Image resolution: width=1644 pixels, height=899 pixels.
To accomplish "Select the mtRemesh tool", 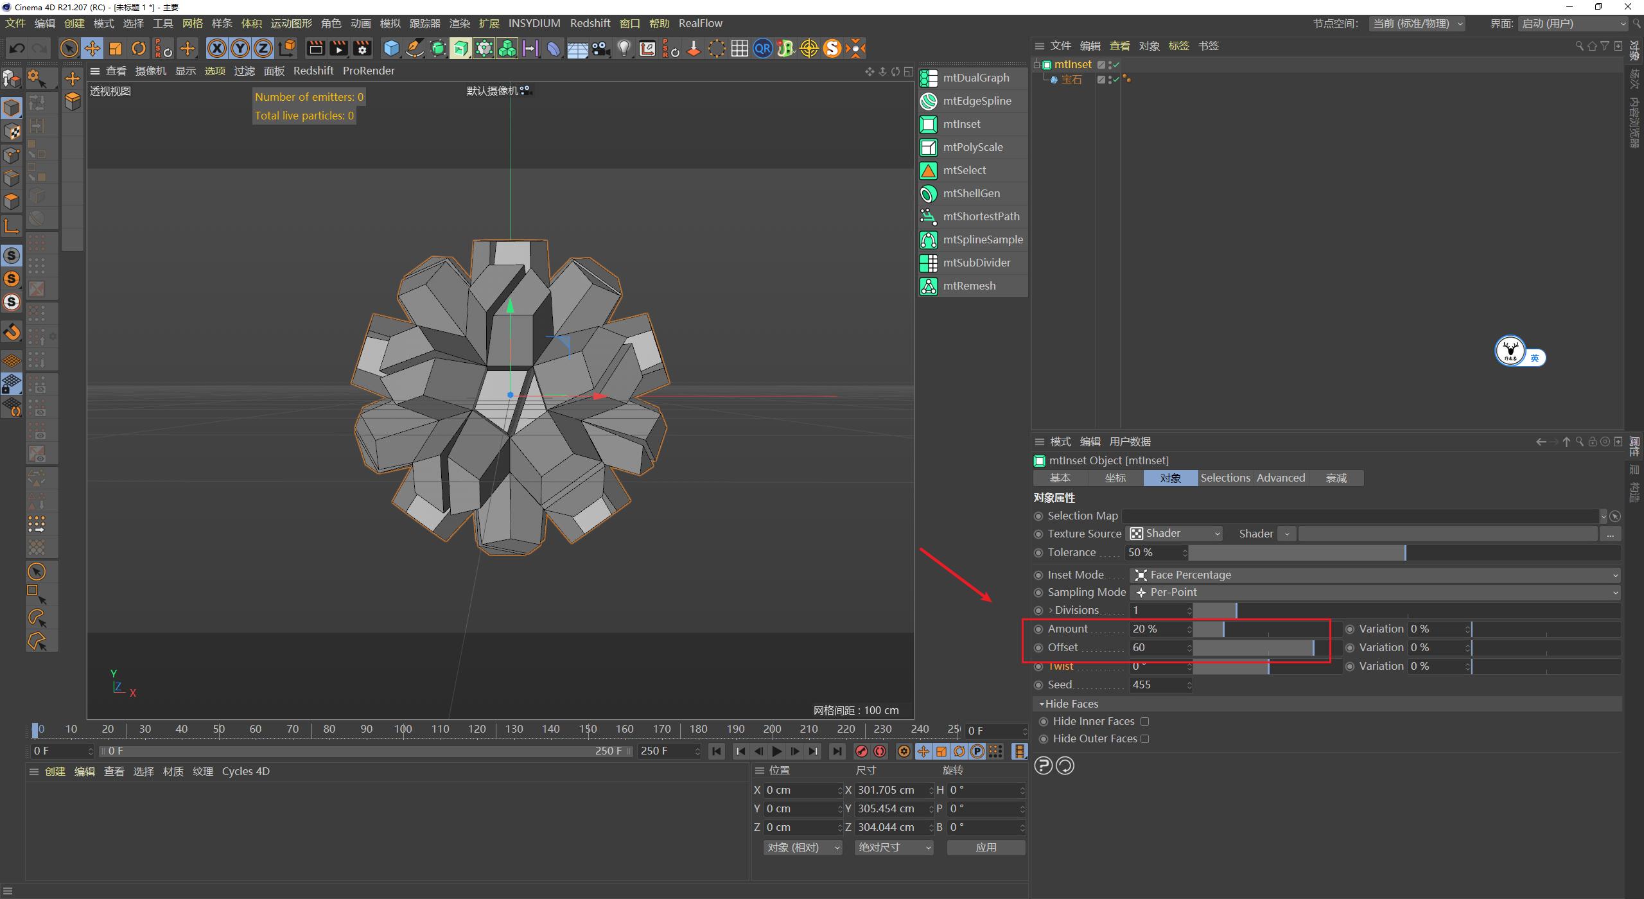I will click(x=968, y=286).
